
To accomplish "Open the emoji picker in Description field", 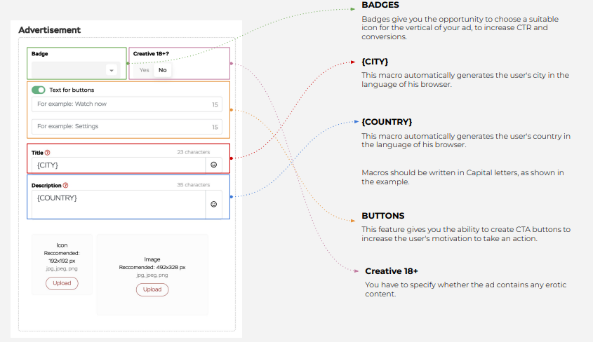I will pos(213,204).
